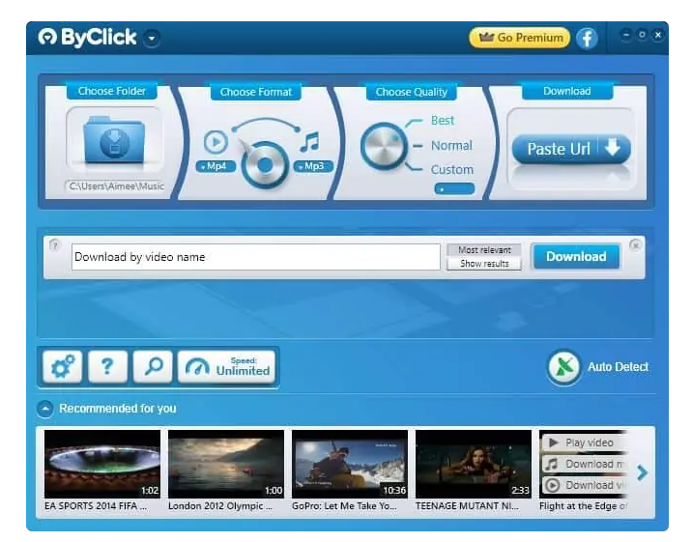Screen dimensions: 692x542
Task: Select the Most relevant option
Action: (484, 250)
